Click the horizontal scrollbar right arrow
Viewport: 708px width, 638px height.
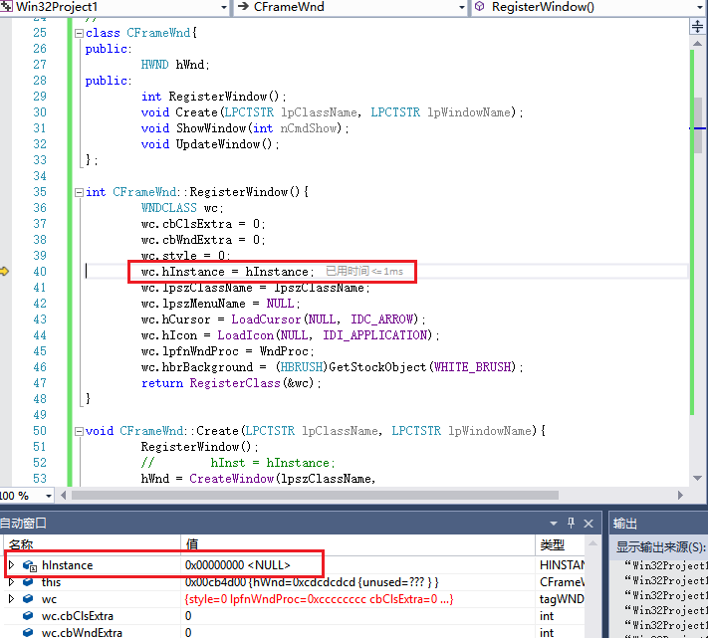(680, 496)
